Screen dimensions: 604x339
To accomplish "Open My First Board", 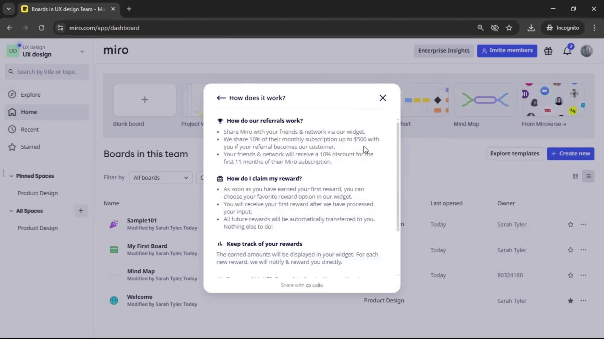I will (x=147, y=246).
